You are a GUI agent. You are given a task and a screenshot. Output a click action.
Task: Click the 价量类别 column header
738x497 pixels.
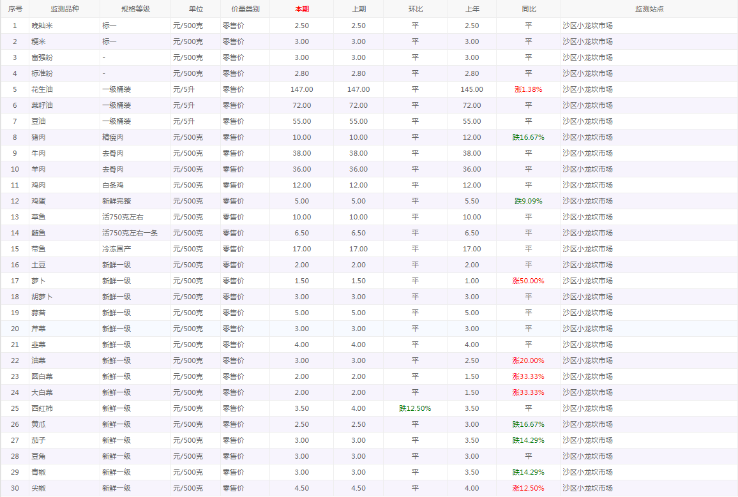pyautogui.click(x=245, y=9)
